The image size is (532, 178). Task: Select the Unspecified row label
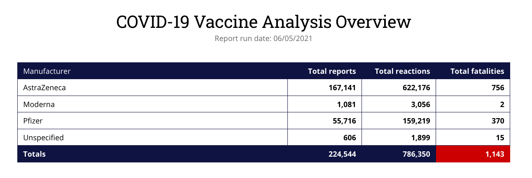(x=44, y=138)
